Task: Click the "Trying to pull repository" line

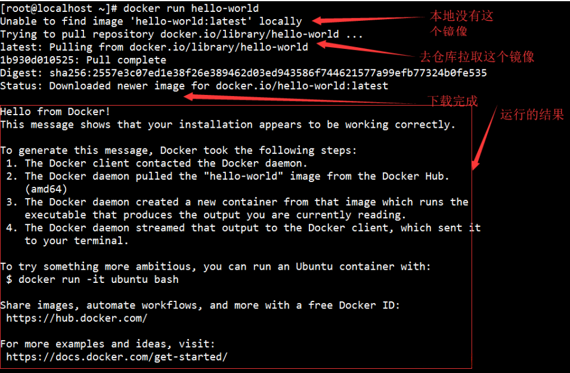Action: pos(181,34)
